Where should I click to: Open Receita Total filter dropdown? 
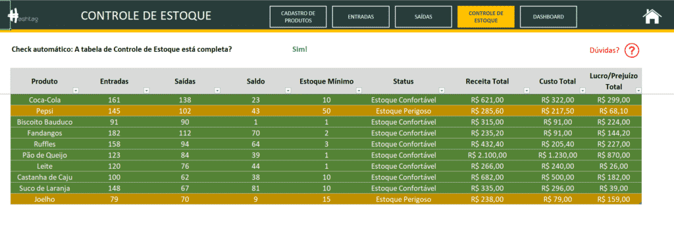point(527,91)
